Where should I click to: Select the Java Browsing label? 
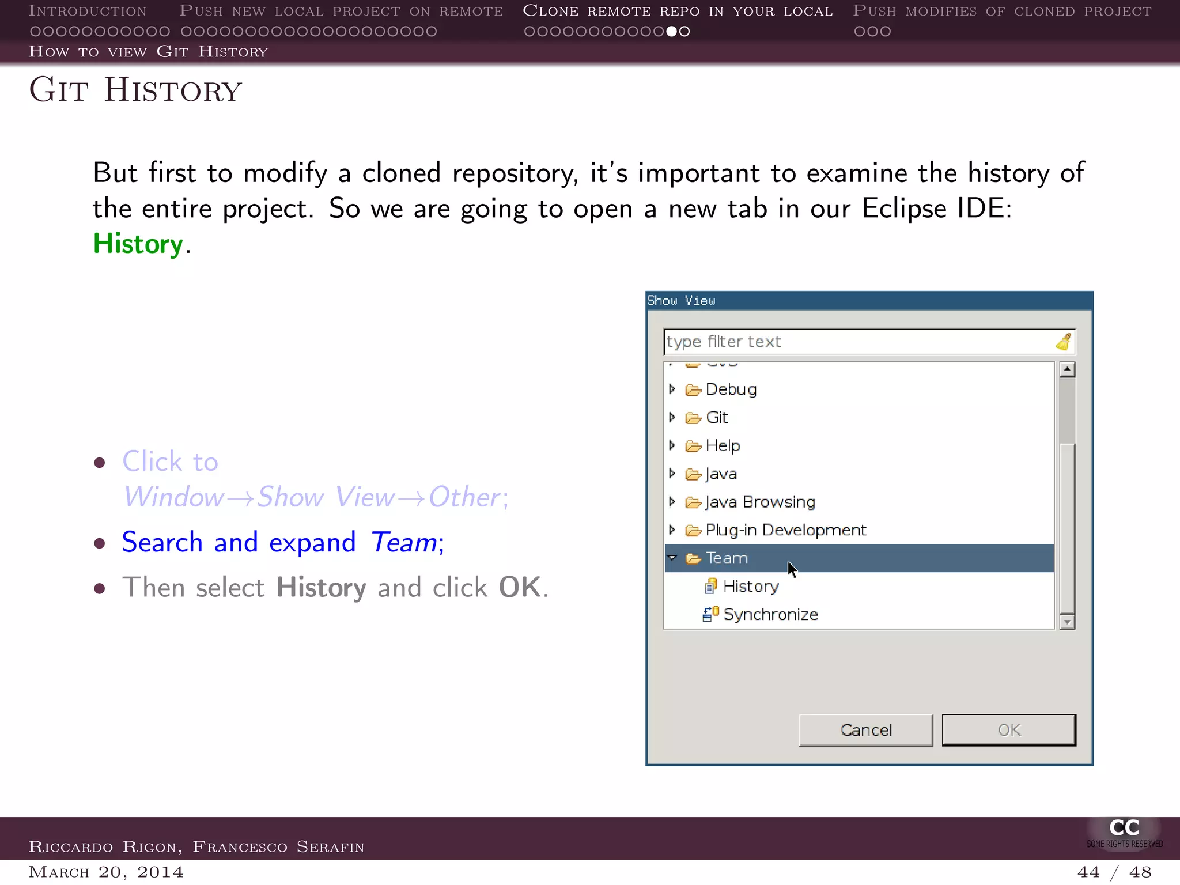(760, 502)
